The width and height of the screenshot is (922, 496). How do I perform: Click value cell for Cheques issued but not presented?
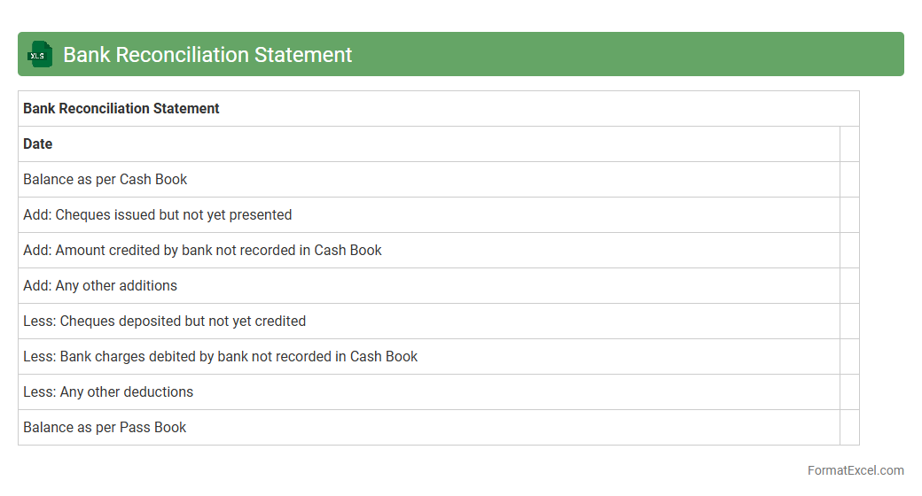coord(849,215)
